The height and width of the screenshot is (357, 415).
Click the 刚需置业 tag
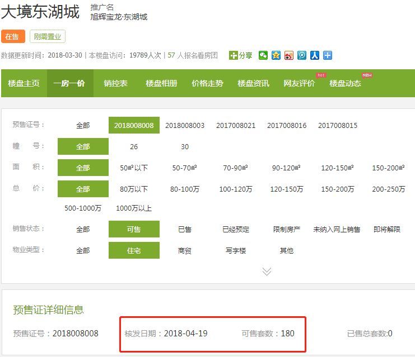click(48, 36)
